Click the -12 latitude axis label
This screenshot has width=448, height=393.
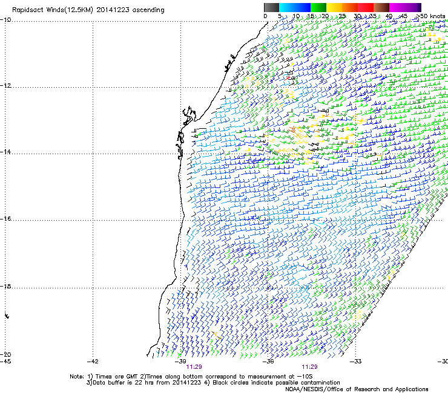click(x=5, y=86)
